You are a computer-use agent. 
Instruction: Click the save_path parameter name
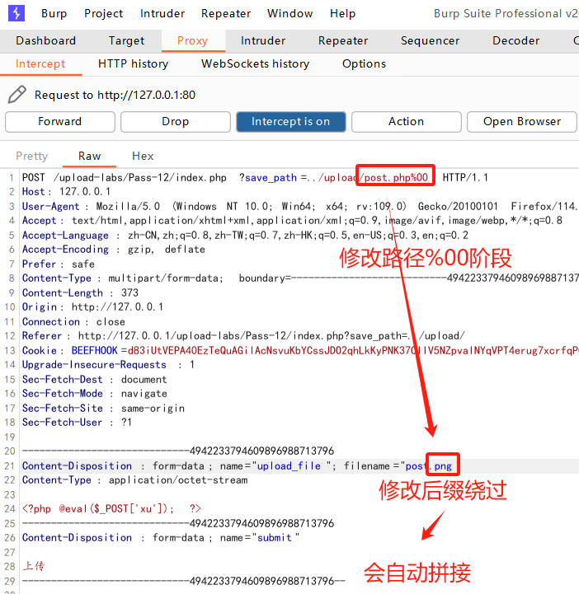pos(271,177)
